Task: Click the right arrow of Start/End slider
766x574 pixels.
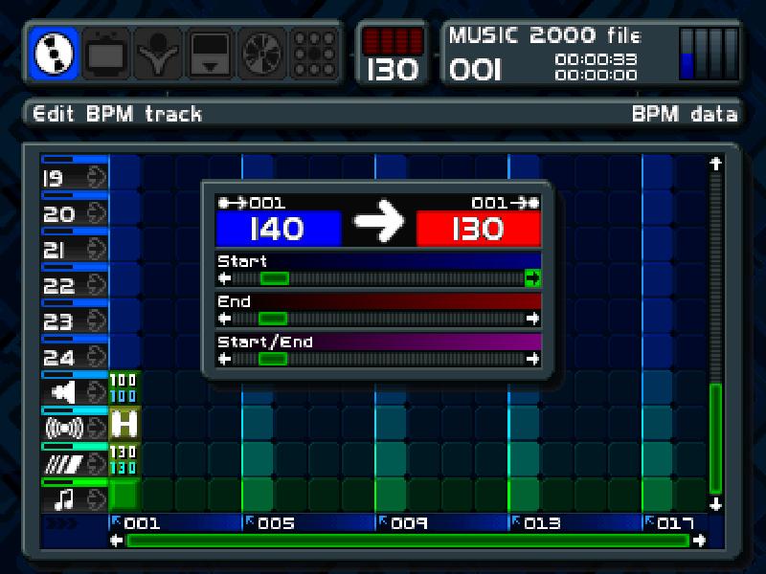Action: coord(533,360)
